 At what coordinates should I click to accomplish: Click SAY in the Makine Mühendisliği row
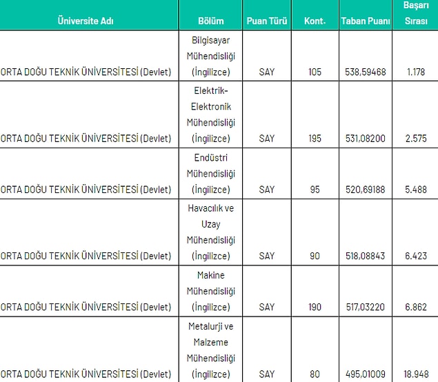[267, 307]
